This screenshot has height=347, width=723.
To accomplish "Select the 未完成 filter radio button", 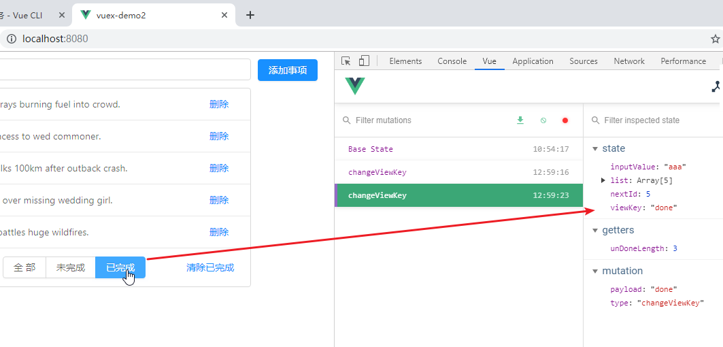I will coord(71,267).
